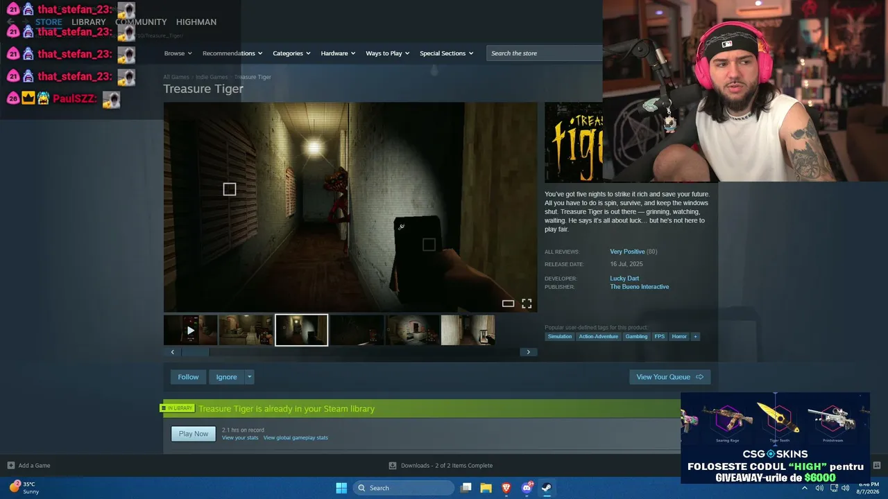Viewport: 888px width, 499px height.
Task: Switch the media viewer to theater mode
Action: coord(508,304)
